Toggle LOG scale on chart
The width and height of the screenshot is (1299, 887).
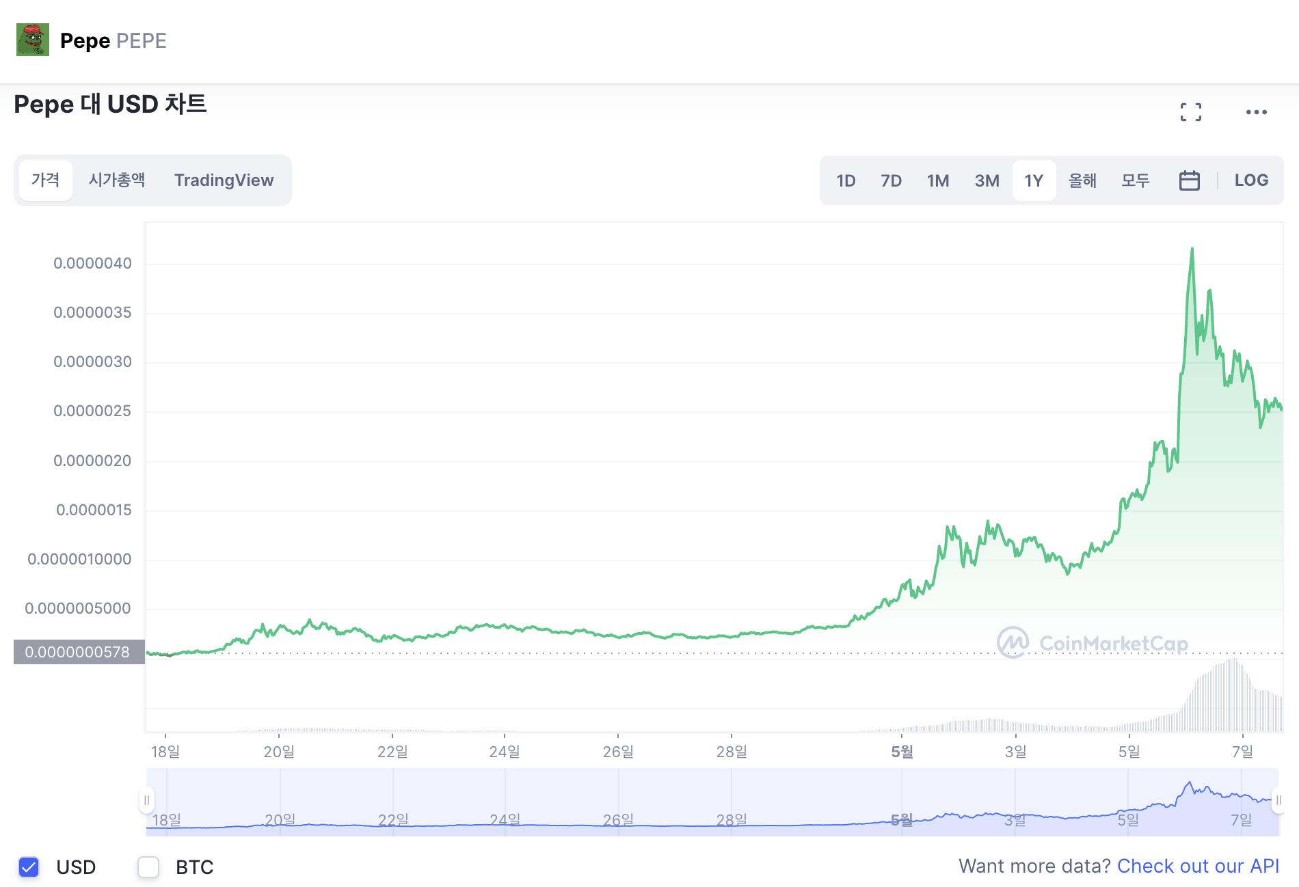1251,180
